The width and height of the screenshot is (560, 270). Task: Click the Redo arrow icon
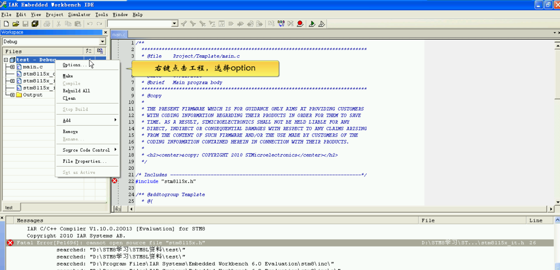pos(99,23)
